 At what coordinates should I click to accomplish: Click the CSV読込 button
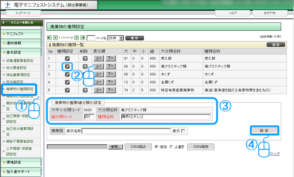click(x=138, y=147)
